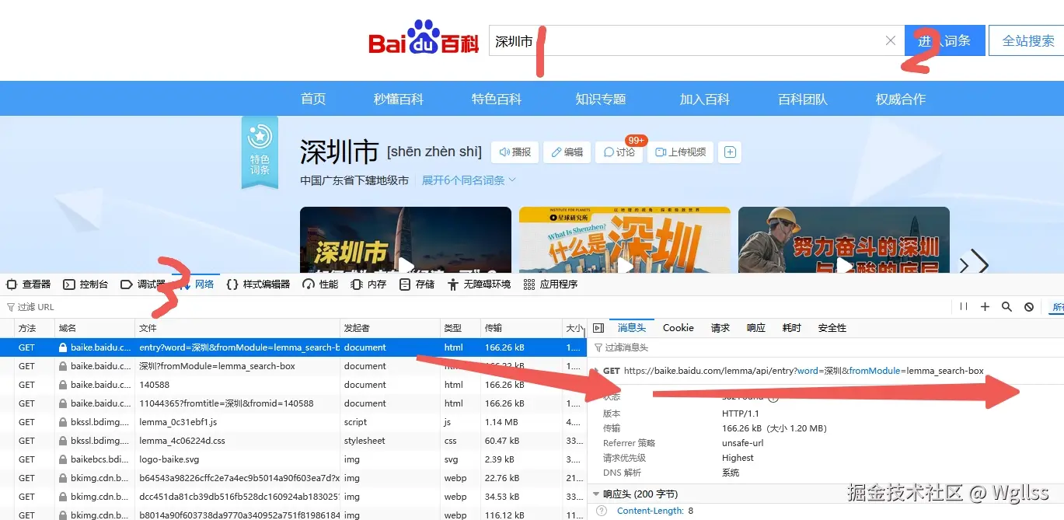This screenshot has width=1064, height=520.
Task: Open the 内存 memory tool
Action: pos(368,284)
